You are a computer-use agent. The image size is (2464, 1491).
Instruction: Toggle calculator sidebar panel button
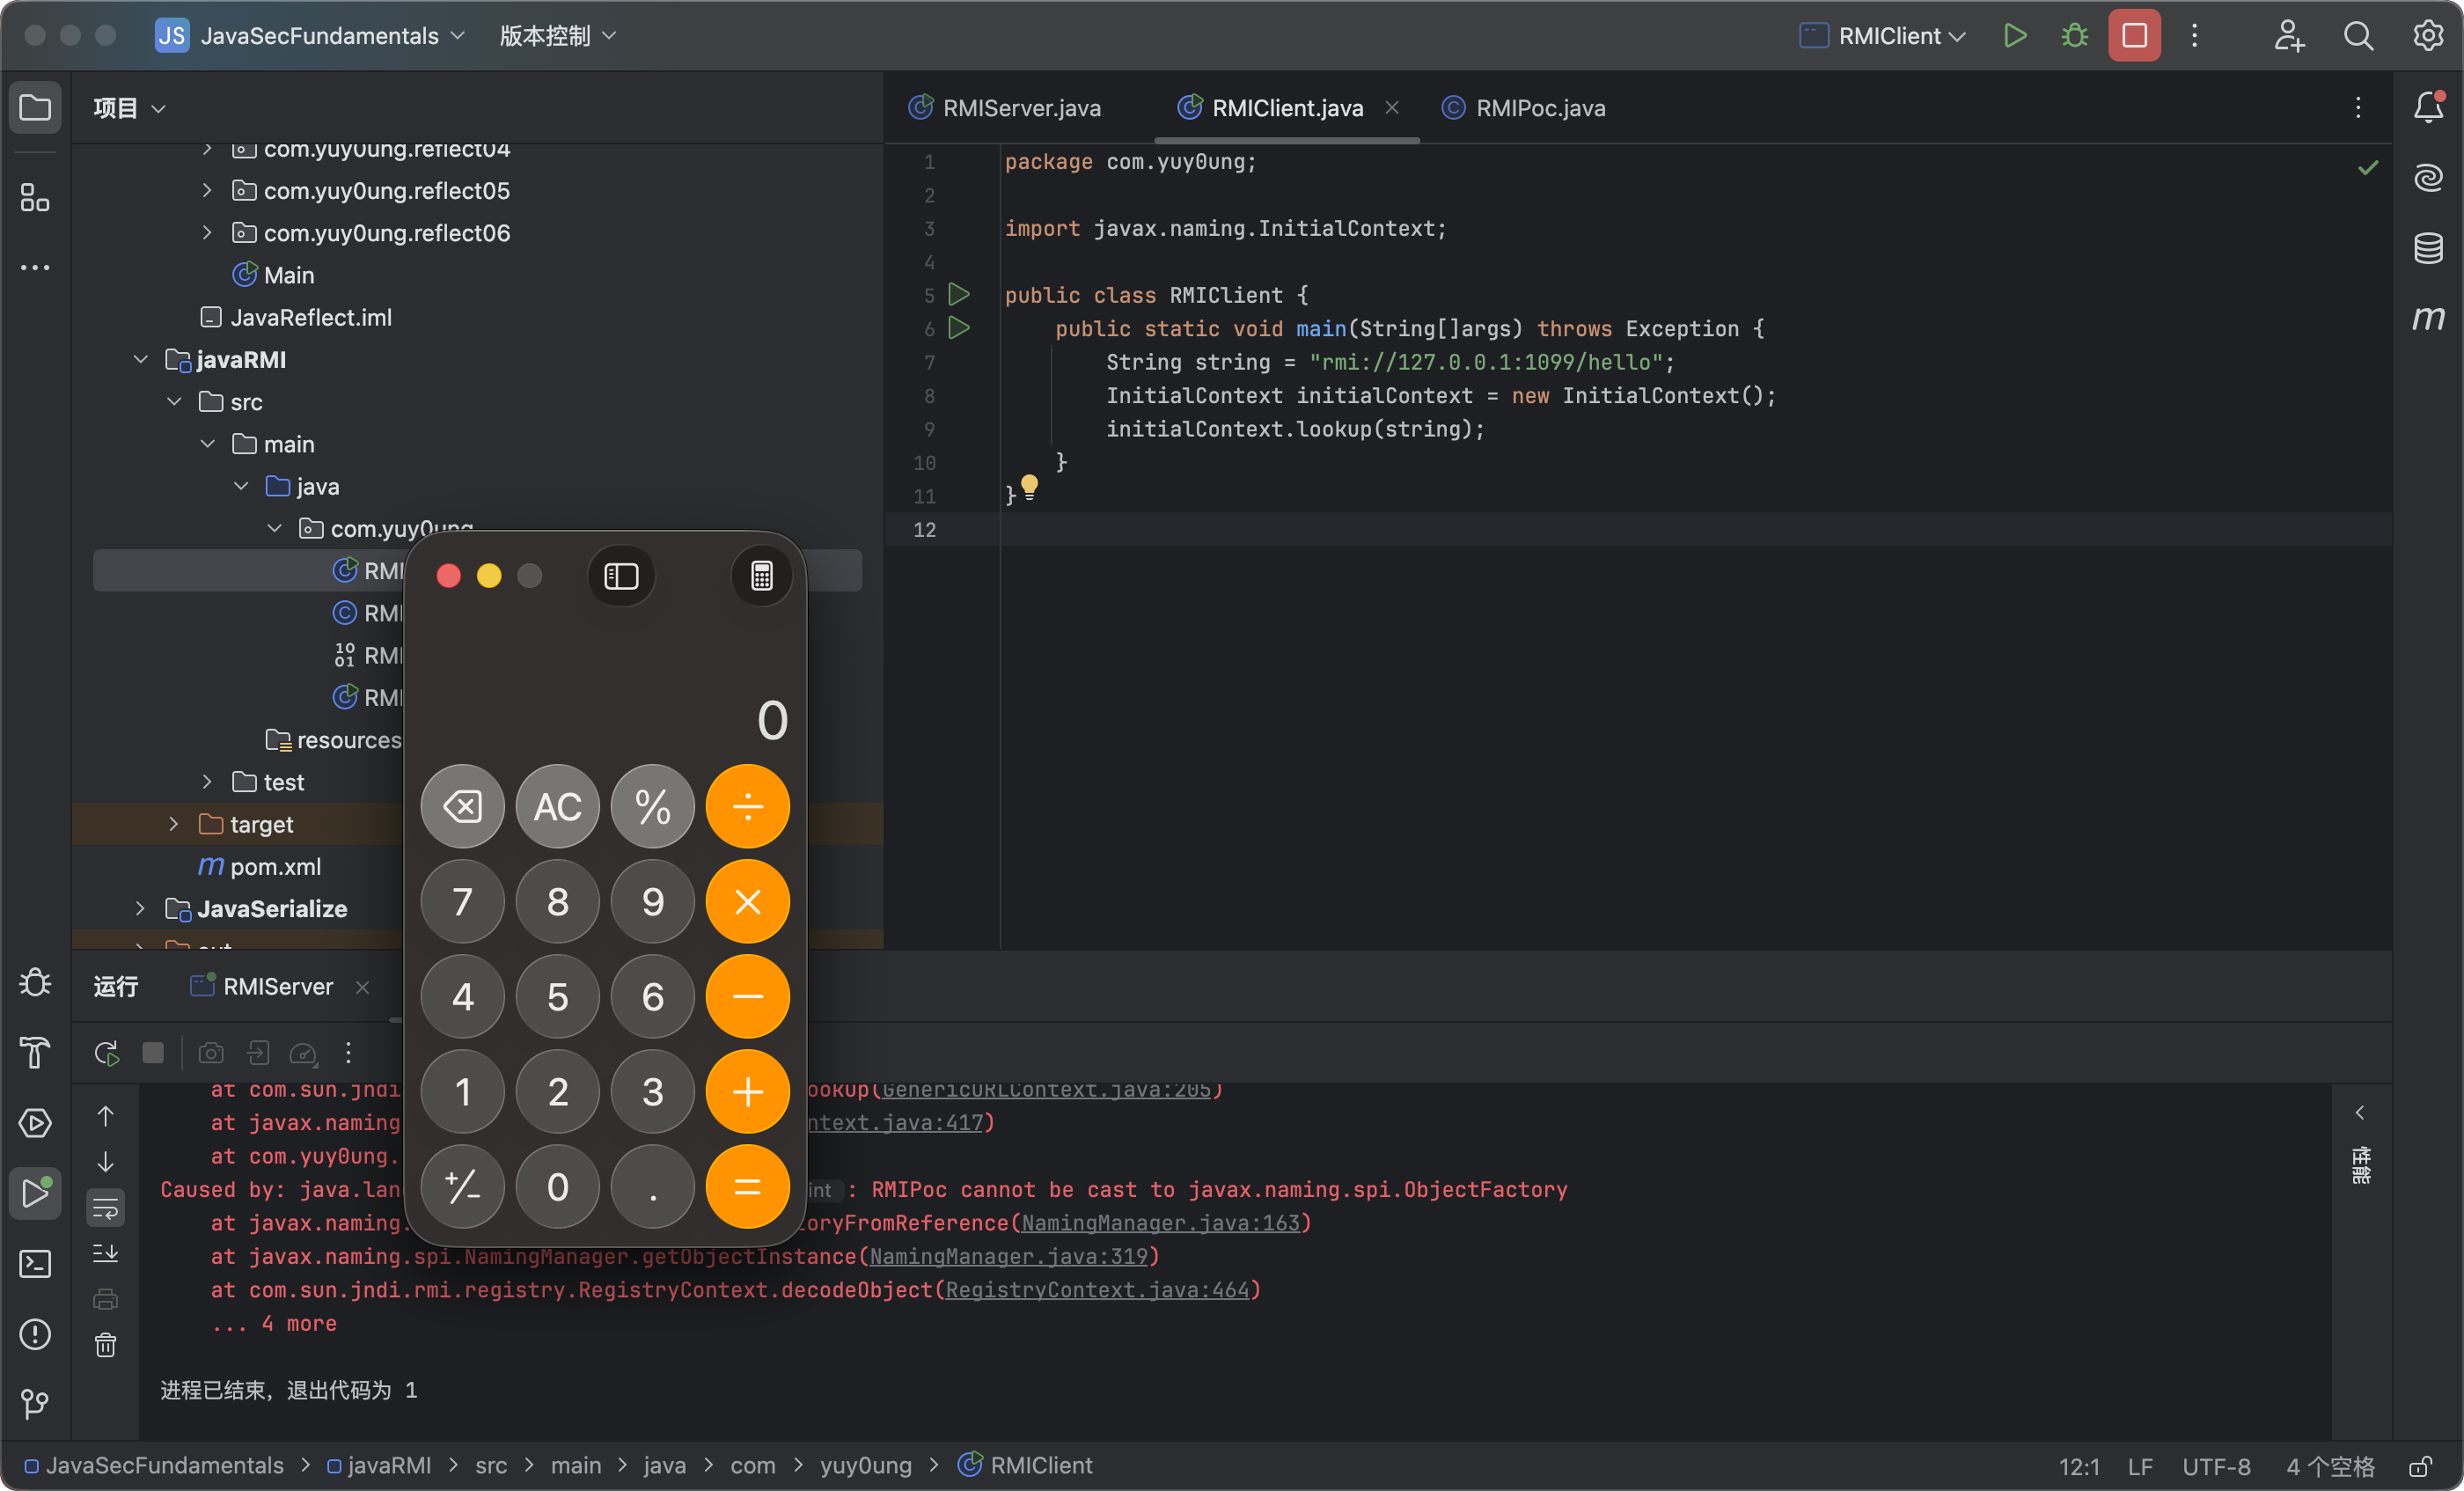pyautogui.click(x=621, y=576)
